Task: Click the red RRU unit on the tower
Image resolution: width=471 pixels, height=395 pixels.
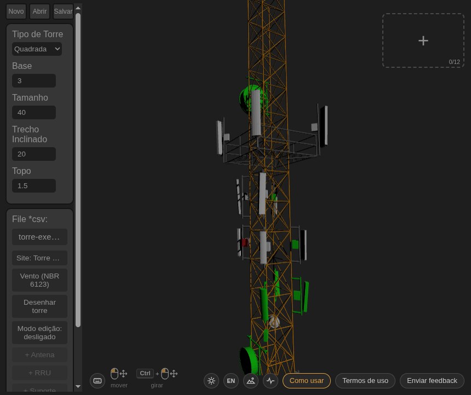Action: click(245, 242)
